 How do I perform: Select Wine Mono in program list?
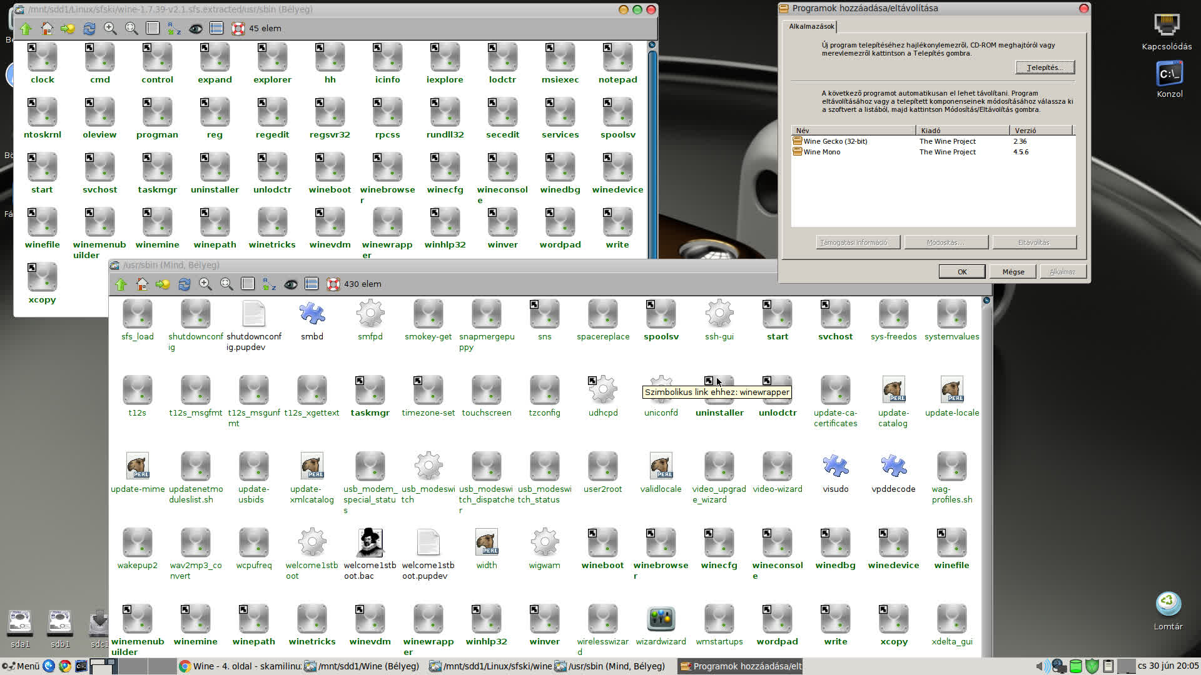[823, 152]
